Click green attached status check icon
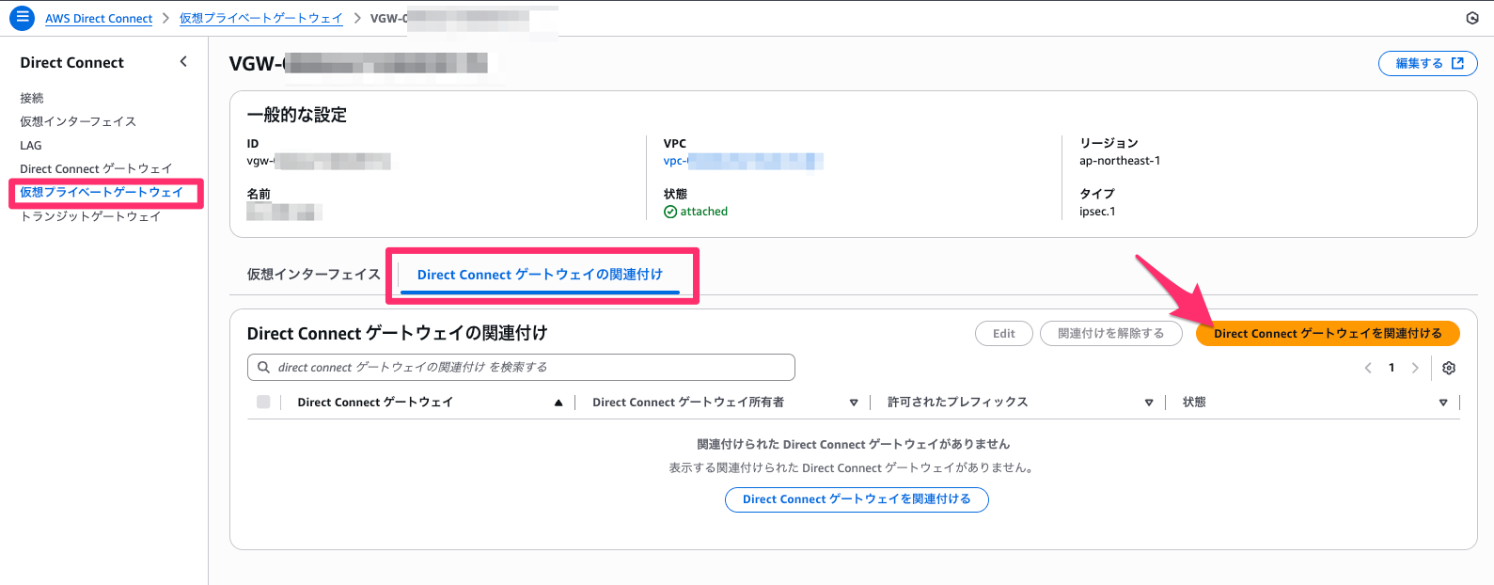 tap(670, 212)
